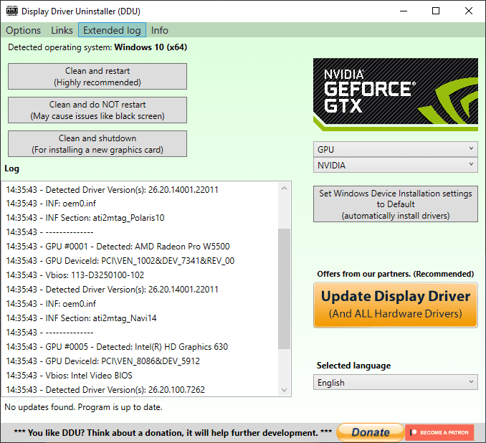Select log line 'Vbios: 113-D3250100-102'
This screenshot has width=486, height=443.
pyautogui.click(x=75, y=275)
